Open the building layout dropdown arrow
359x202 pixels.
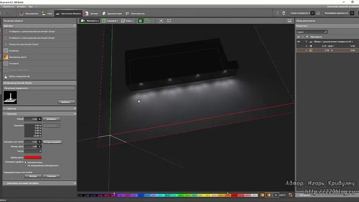pyautogui.click(x=352, y=13)
